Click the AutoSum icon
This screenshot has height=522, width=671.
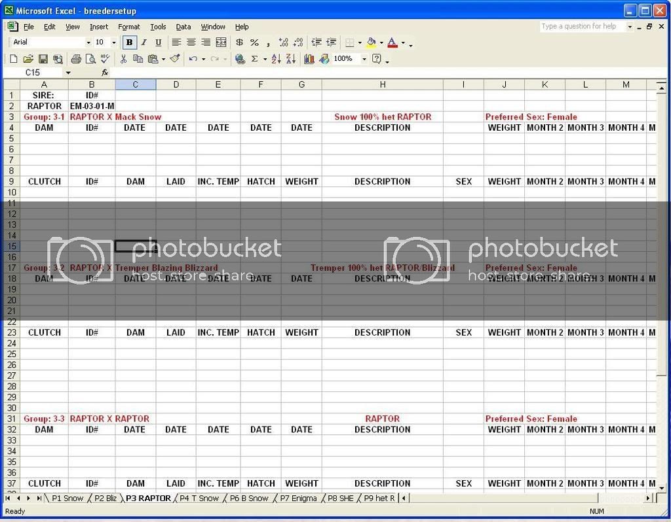click(x=254, y=59)
